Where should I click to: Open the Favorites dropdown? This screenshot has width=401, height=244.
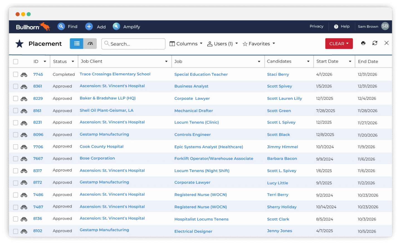pyautogui.click(x=259, y=44)
